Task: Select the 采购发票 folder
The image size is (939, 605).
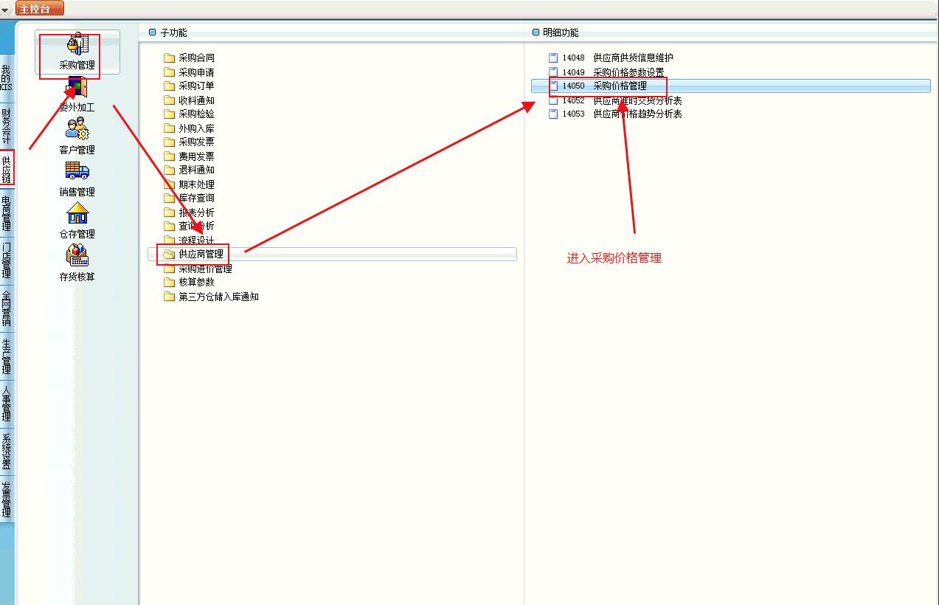Action: [189, 142]
